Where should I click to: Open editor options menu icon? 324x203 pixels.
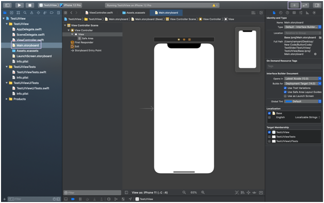click(253, 13)
